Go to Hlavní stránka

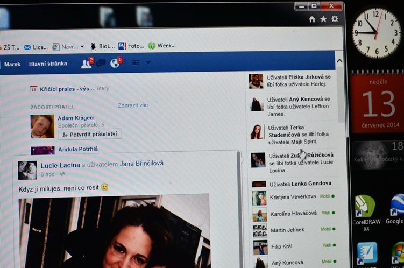coord(48,64)
